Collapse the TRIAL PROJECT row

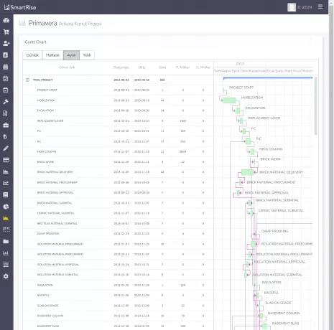click(x=27, y=80)
